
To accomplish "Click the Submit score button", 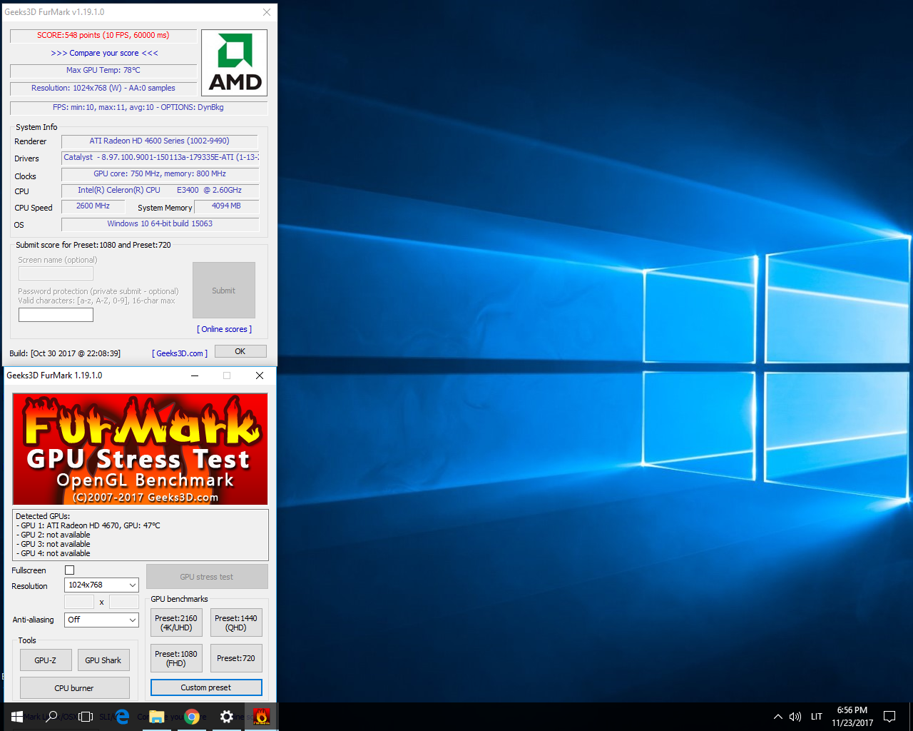I will (x=224, y=290).
